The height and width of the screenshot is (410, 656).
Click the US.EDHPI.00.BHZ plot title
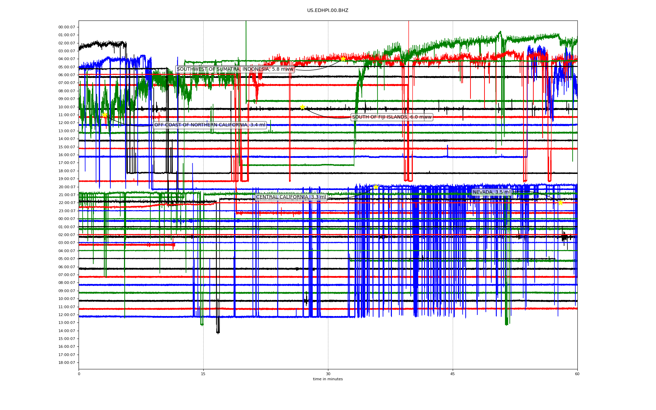(328, 11)
